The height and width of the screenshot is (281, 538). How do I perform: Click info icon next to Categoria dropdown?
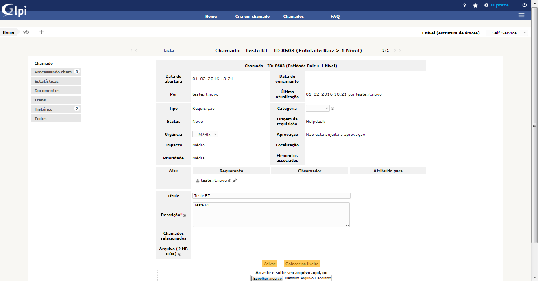pyautogui.click(x=333, y=109)
